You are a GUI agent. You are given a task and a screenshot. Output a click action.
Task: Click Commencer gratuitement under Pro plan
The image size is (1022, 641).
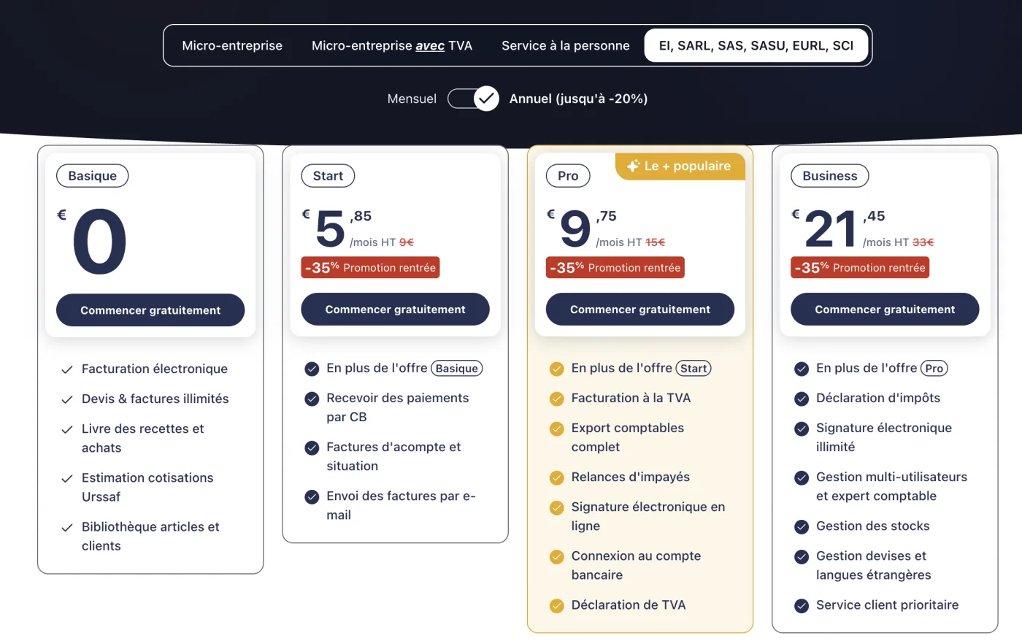pyautogui.click(x=640, y=310)
